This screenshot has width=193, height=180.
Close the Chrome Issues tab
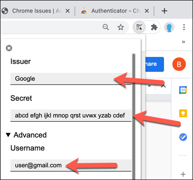pyautogui.click(x=68, y=11)
